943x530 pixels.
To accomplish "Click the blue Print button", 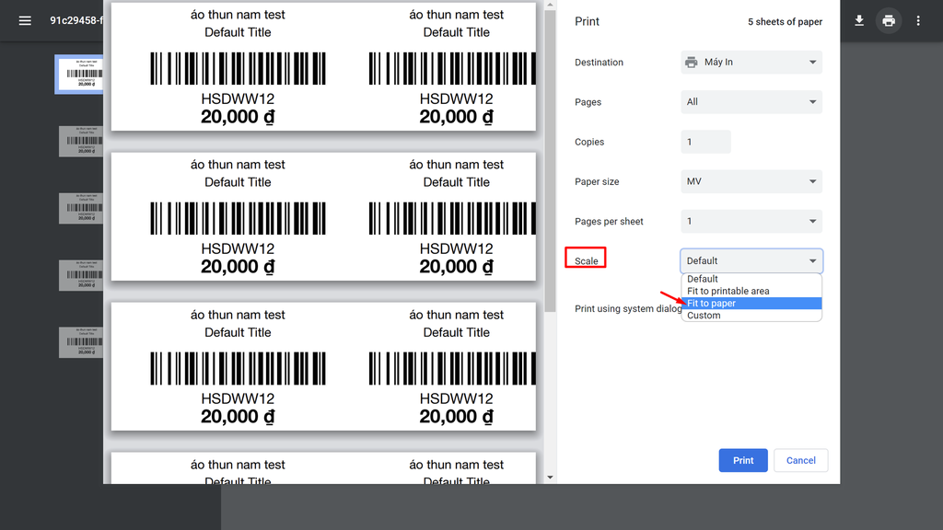I will point(743,460).
